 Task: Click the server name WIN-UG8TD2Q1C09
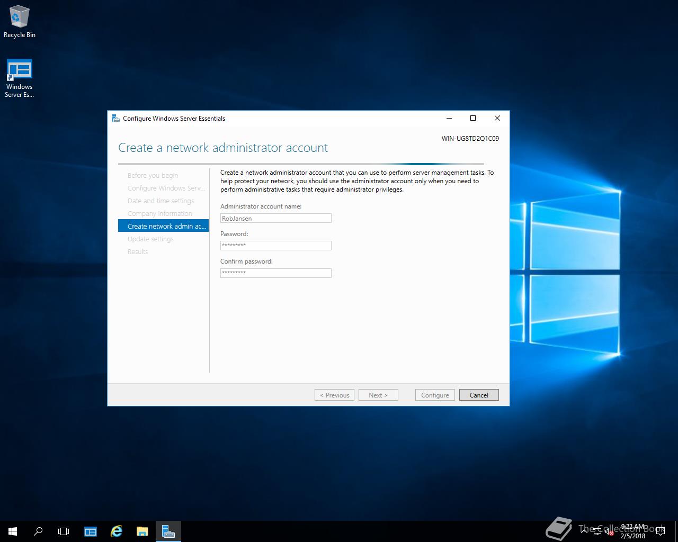[x=470, y=139]
